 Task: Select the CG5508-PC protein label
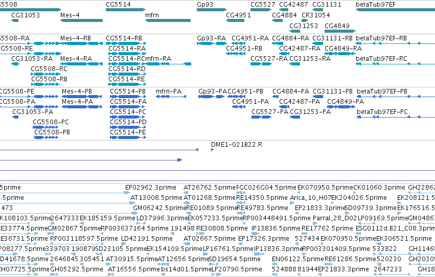[51, 122]
